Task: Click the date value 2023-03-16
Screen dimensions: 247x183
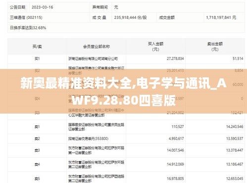Action: pyautogui.click(x=43, y=7)
